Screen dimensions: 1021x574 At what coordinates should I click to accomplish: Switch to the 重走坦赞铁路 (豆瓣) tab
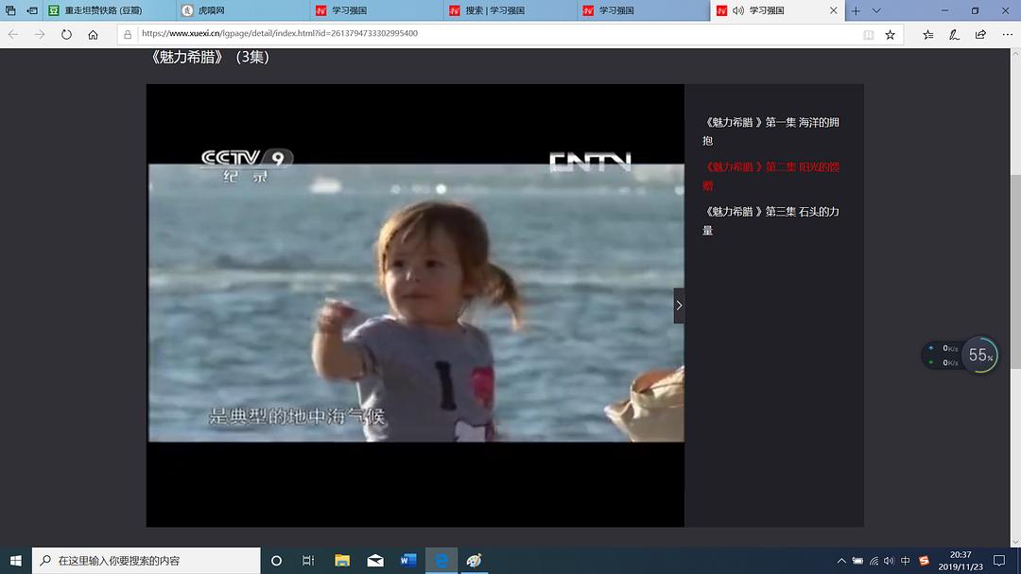click(102, 10)
